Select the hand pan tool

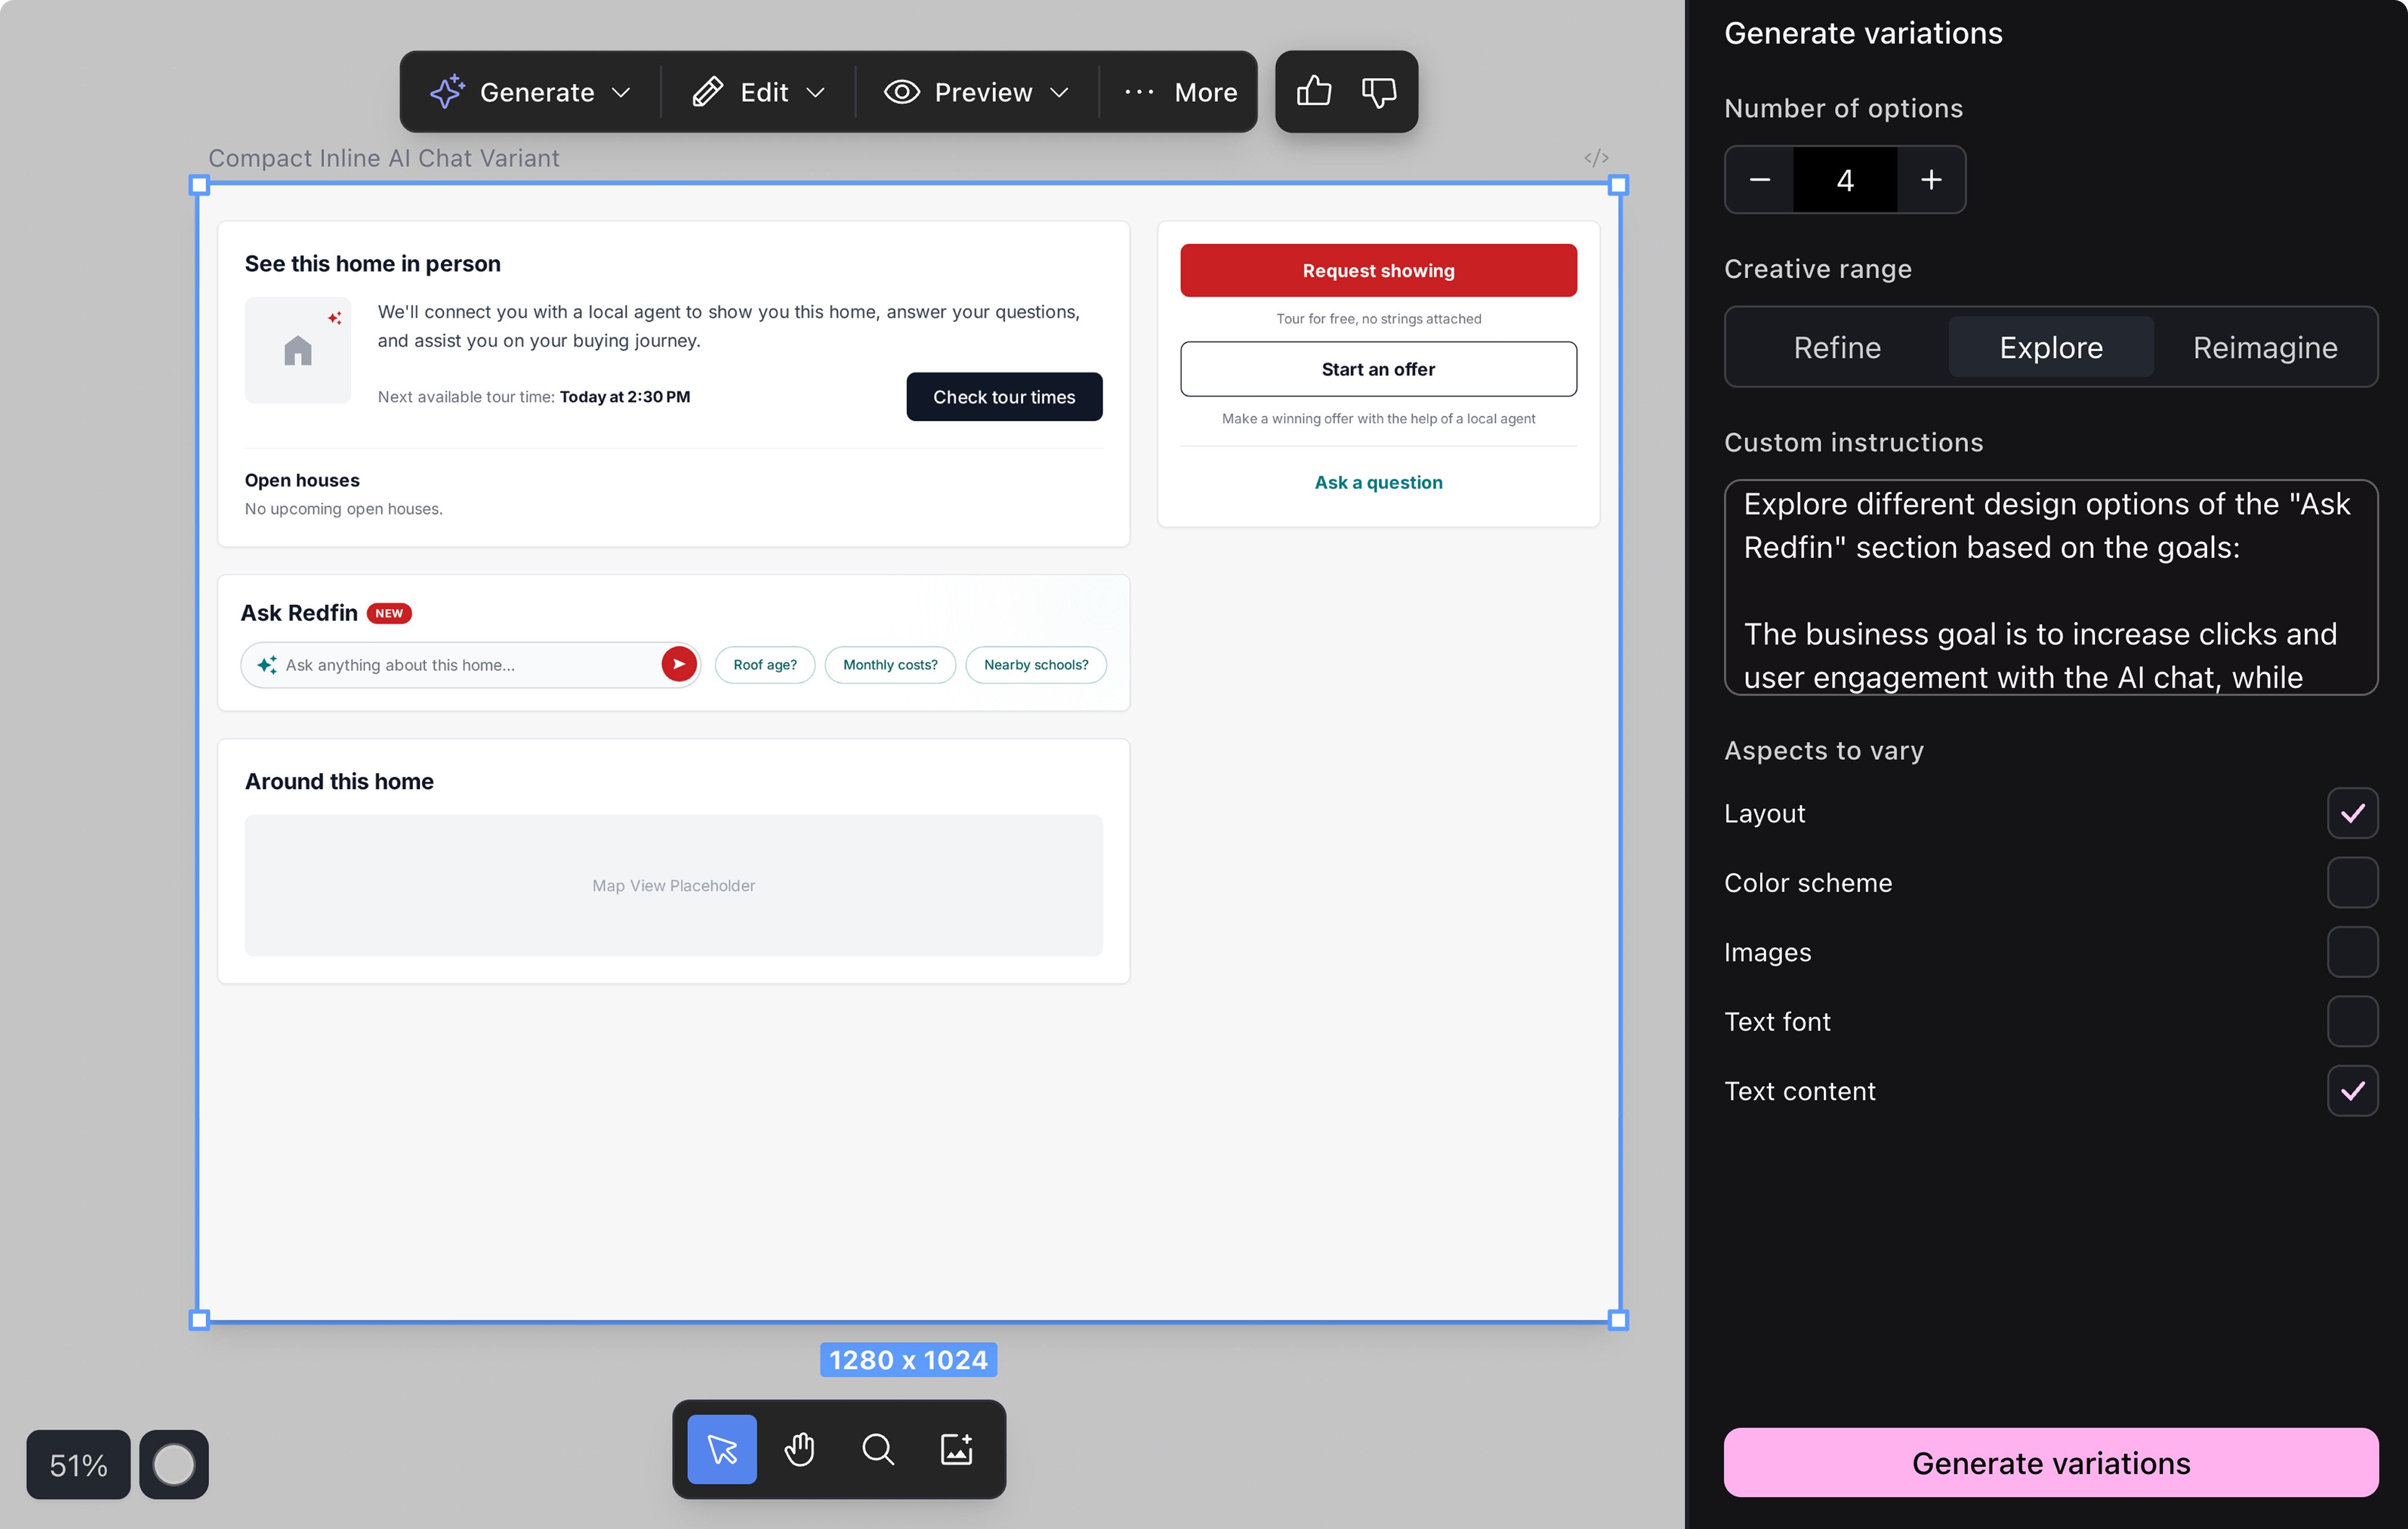coord(800,1449)
